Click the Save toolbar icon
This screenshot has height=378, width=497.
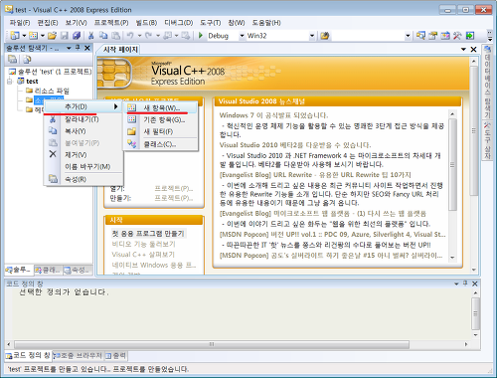point(65,36)
